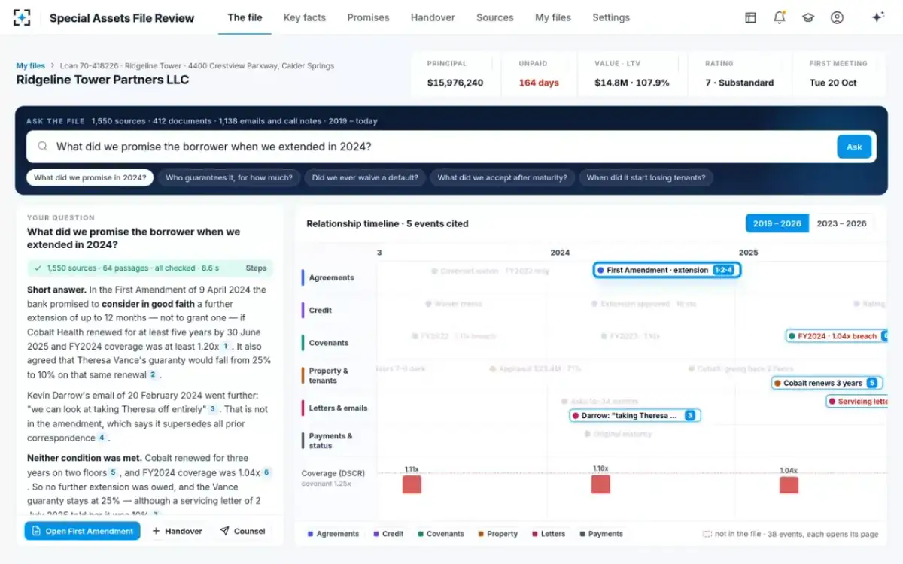The height and width of the screenshot is (564, 903).
Task: Click the 'Agreements' timeline row label
Action: pyautogui.click(x=331, y=277)
